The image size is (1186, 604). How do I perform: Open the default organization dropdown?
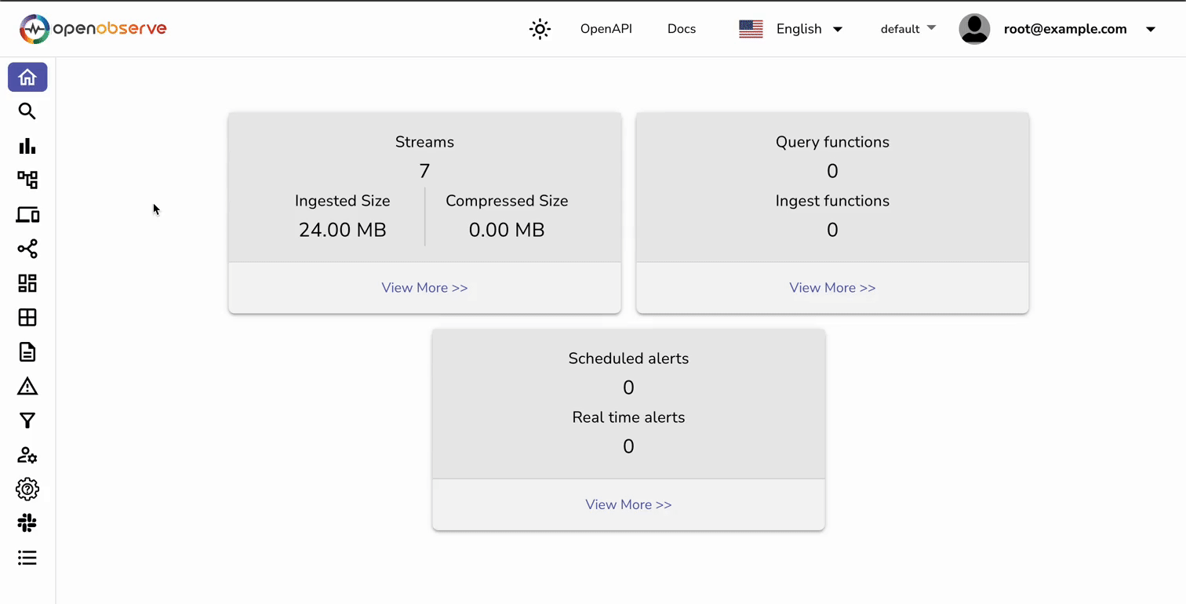click(x=906, y=29)
